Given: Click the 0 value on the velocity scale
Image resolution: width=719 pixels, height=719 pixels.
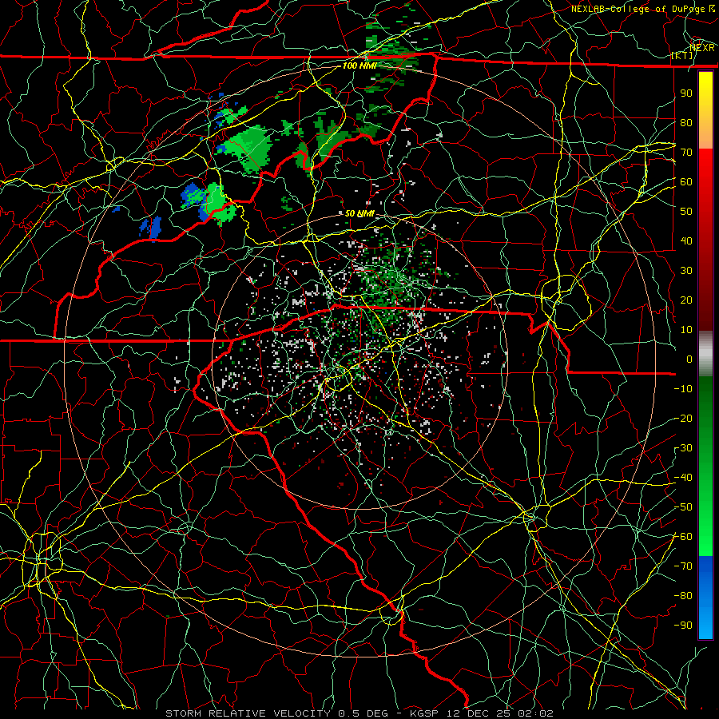Looking at the screenshot, I should [689, 359].
